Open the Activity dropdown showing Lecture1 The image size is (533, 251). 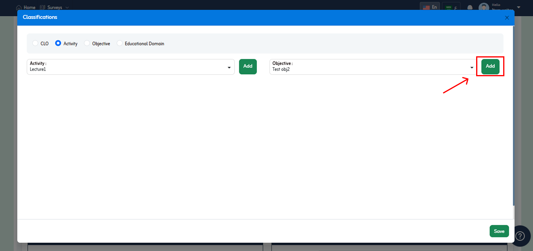131,67
